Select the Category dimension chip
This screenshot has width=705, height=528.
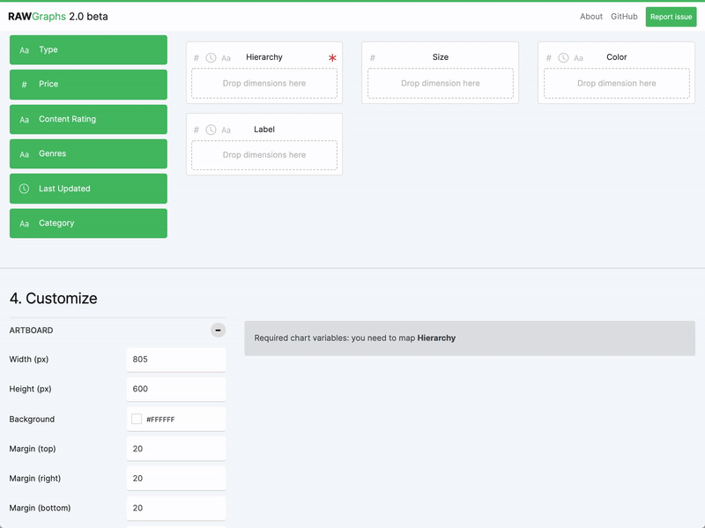click(x=88, y=223)
